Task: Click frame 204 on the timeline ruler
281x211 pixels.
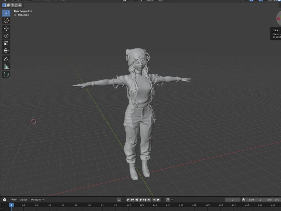Action: (234, 205)
